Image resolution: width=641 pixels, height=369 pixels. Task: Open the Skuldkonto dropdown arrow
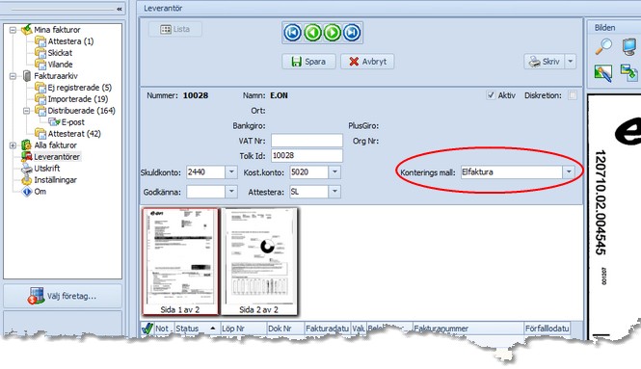(x=231, y=172)
